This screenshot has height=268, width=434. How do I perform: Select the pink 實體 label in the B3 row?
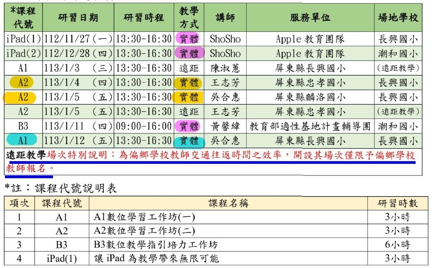click(189, 127)
